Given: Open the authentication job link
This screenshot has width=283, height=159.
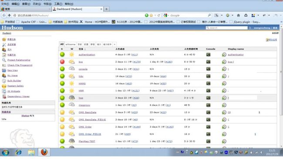Looking at the screenshot, I should [x=87, y=55].
